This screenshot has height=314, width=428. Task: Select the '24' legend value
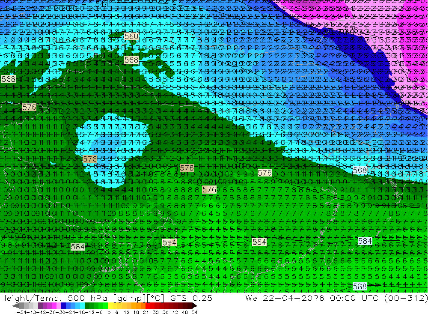pyautogui.click(x=146, y=312)
